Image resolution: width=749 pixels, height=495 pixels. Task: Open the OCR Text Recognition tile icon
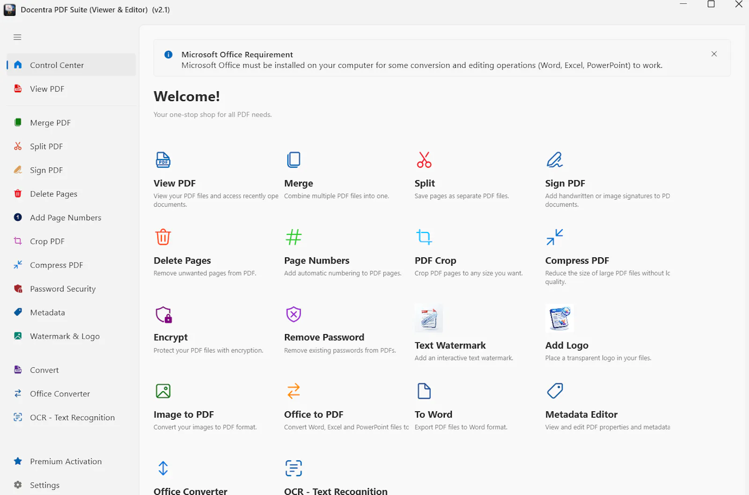coord(294,468)
